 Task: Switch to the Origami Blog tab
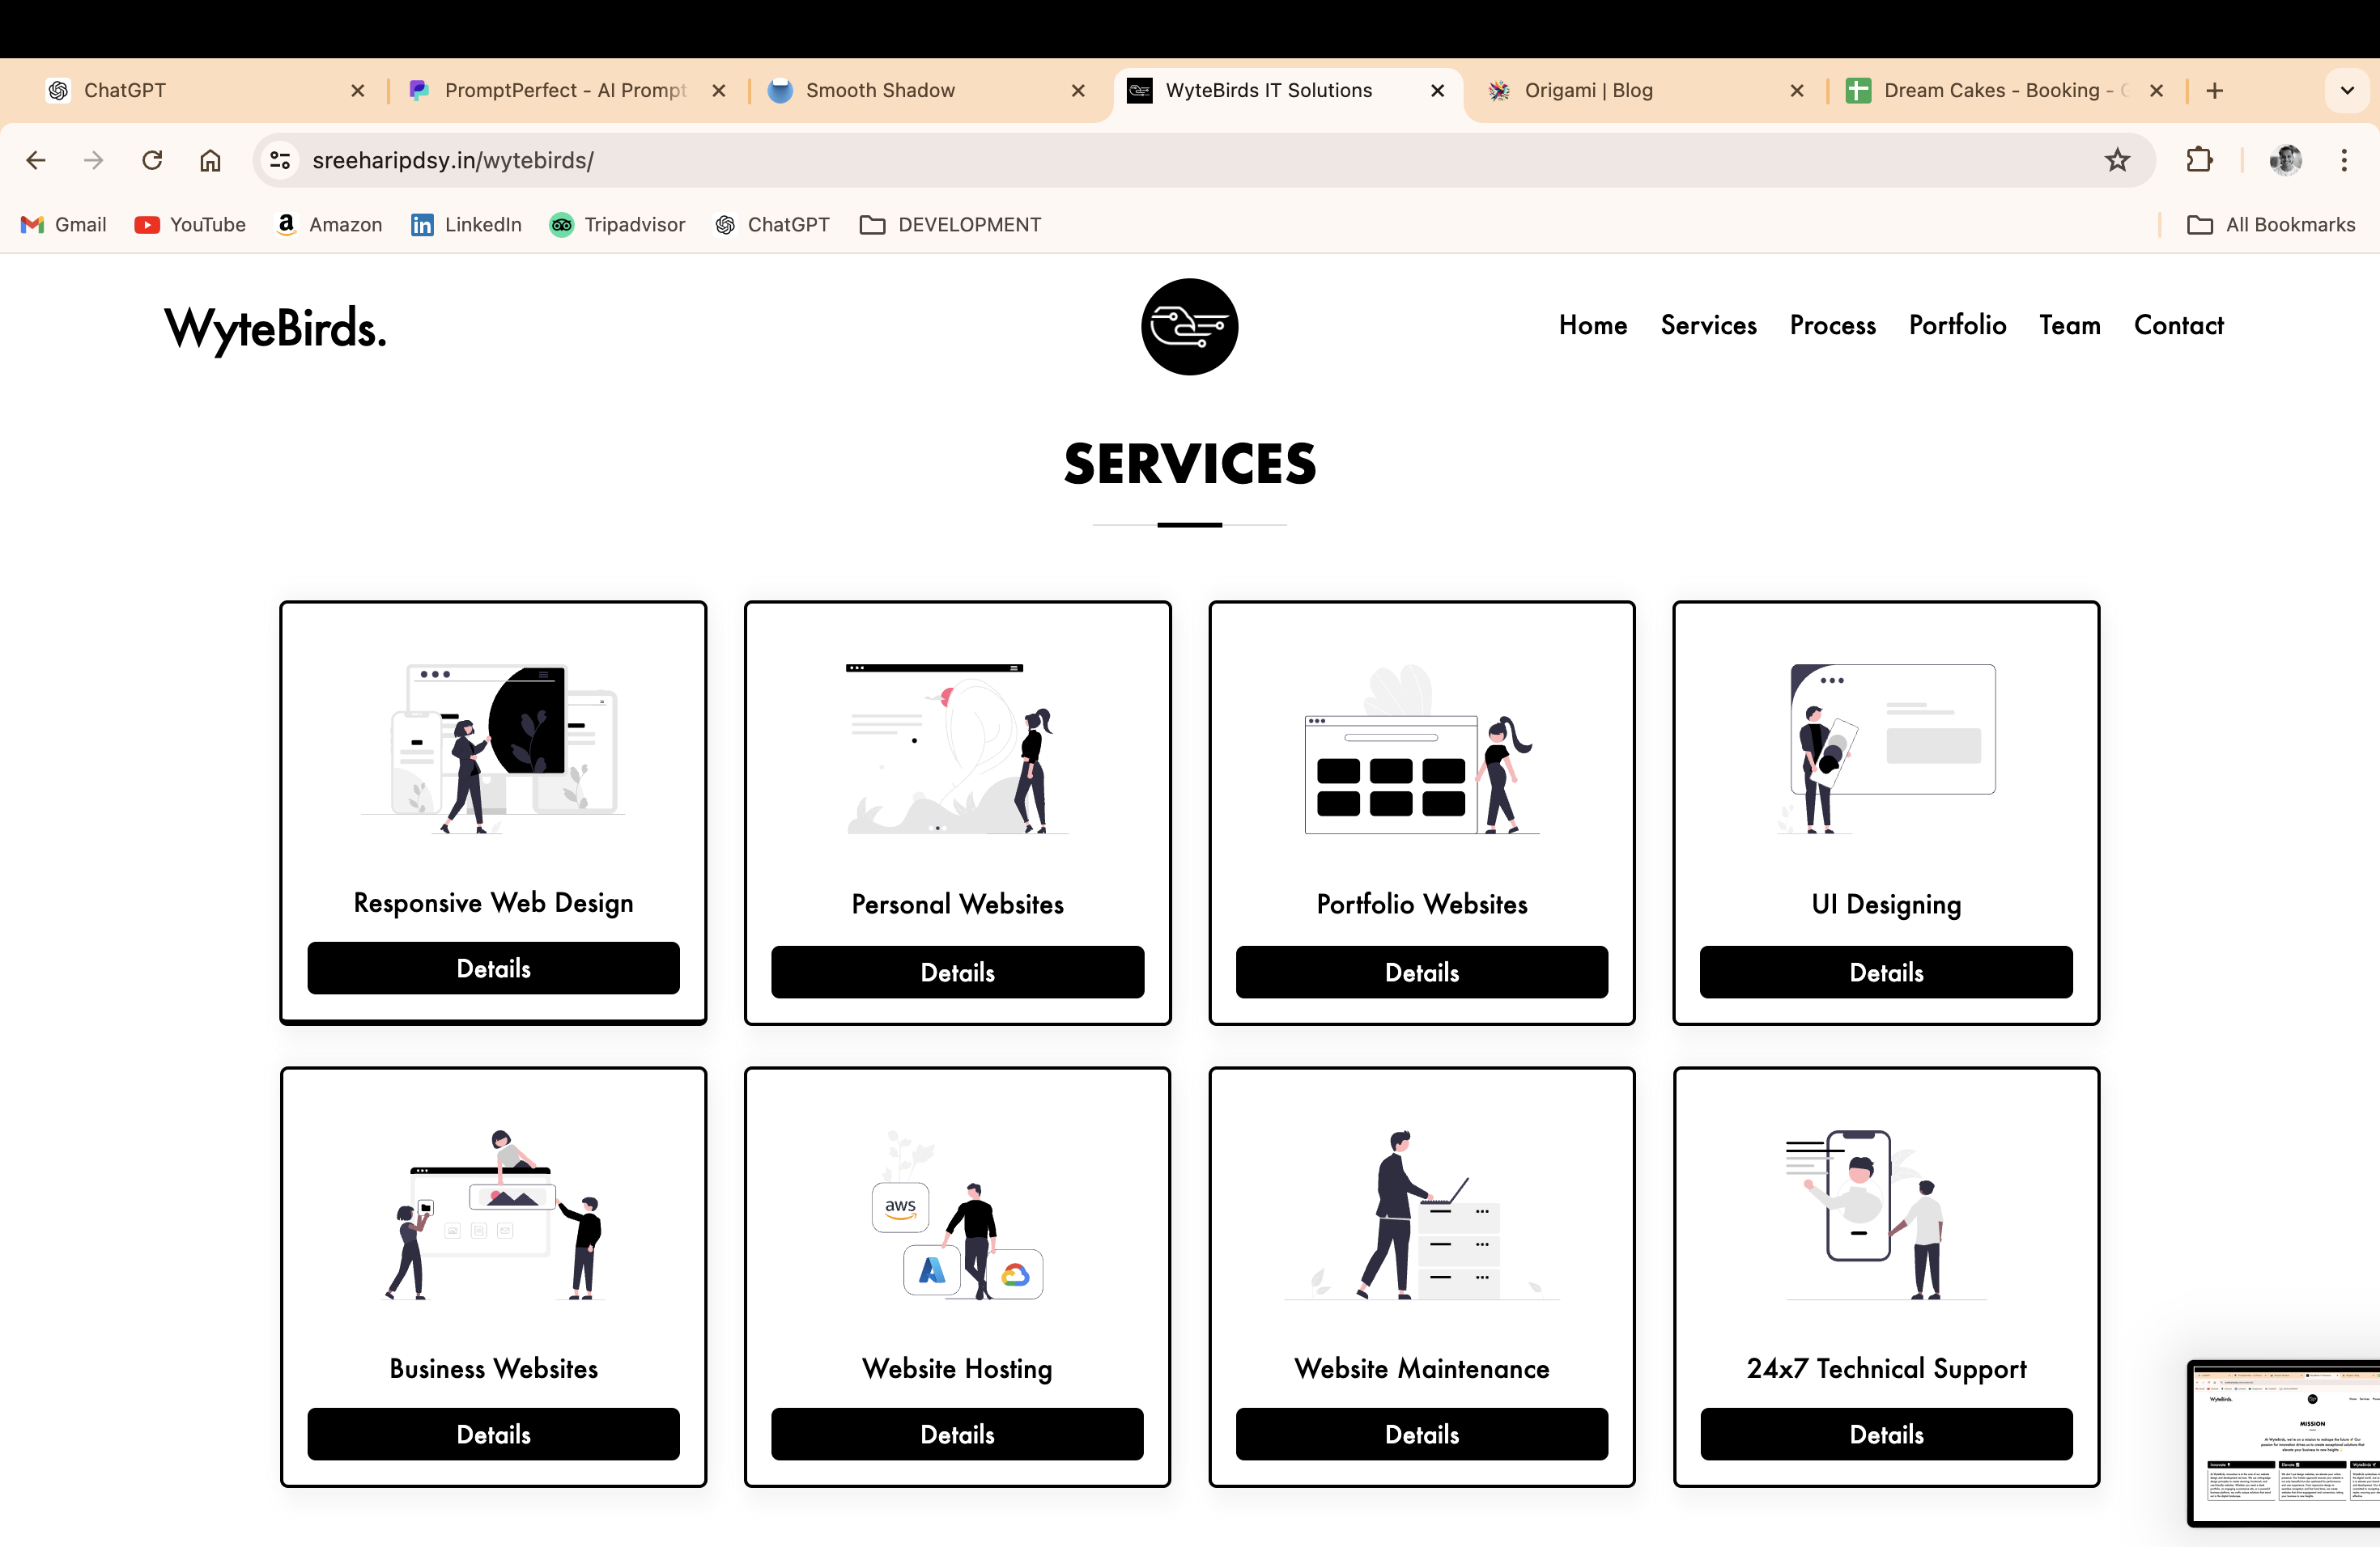click(1588, 91)
